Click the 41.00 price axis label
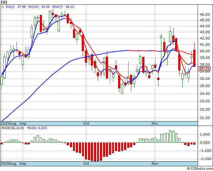Image resolution: width=213 pixels, height=171 pixels. coord(205,44)
